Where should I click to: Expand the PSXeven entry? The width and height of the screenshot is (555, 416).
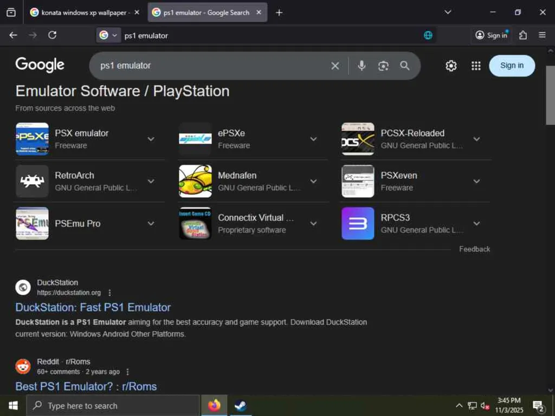pyautogui.click(x=477, y=181)
